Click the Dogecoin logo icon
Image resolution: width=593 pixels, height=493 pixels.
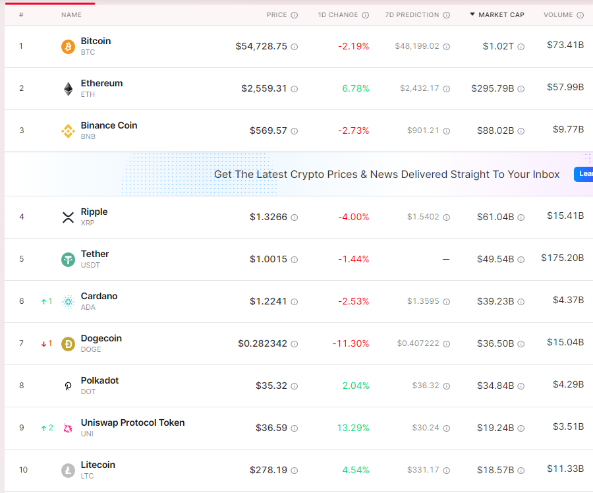pos(68,344)
